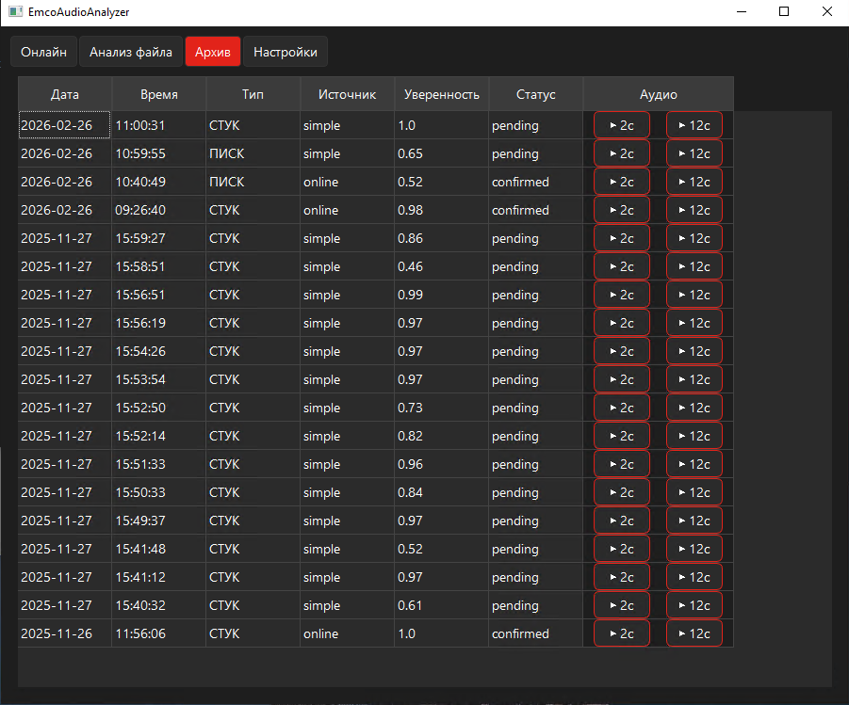This screenshot has width=849, height=705.
Task: Go to the Настройки tab
Action: (x=286, y=52)
